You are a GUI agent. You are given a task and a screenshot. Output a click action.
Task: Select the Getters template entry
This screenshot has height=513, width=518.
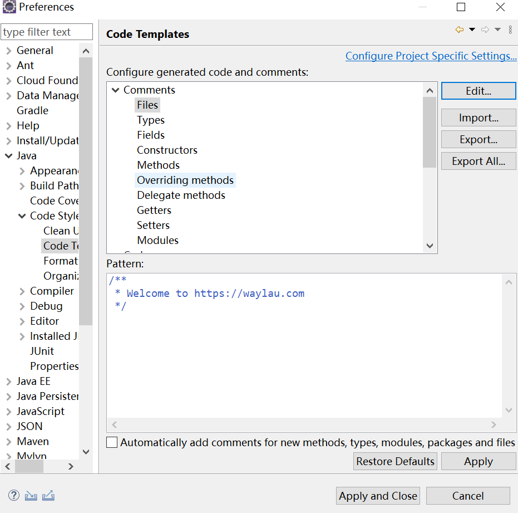click(154, 210)
